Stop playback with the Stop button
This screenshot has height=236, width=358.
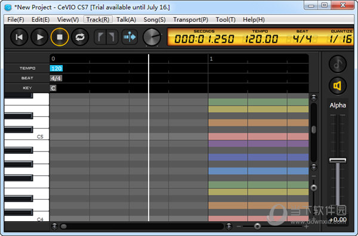coord(60,37)
